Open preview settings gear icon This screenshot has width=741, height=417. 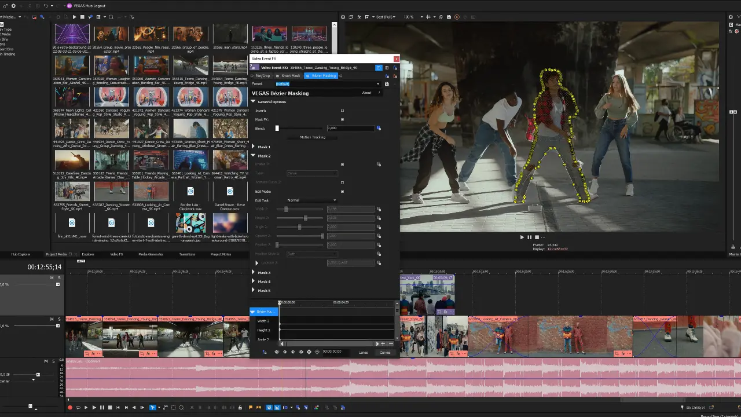pos(343,17)
